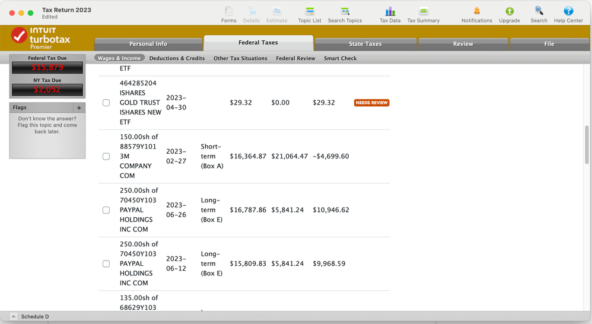Expand the Schedule D bottom panel arrow
The image size is (592, 324).
click(13, 316)
